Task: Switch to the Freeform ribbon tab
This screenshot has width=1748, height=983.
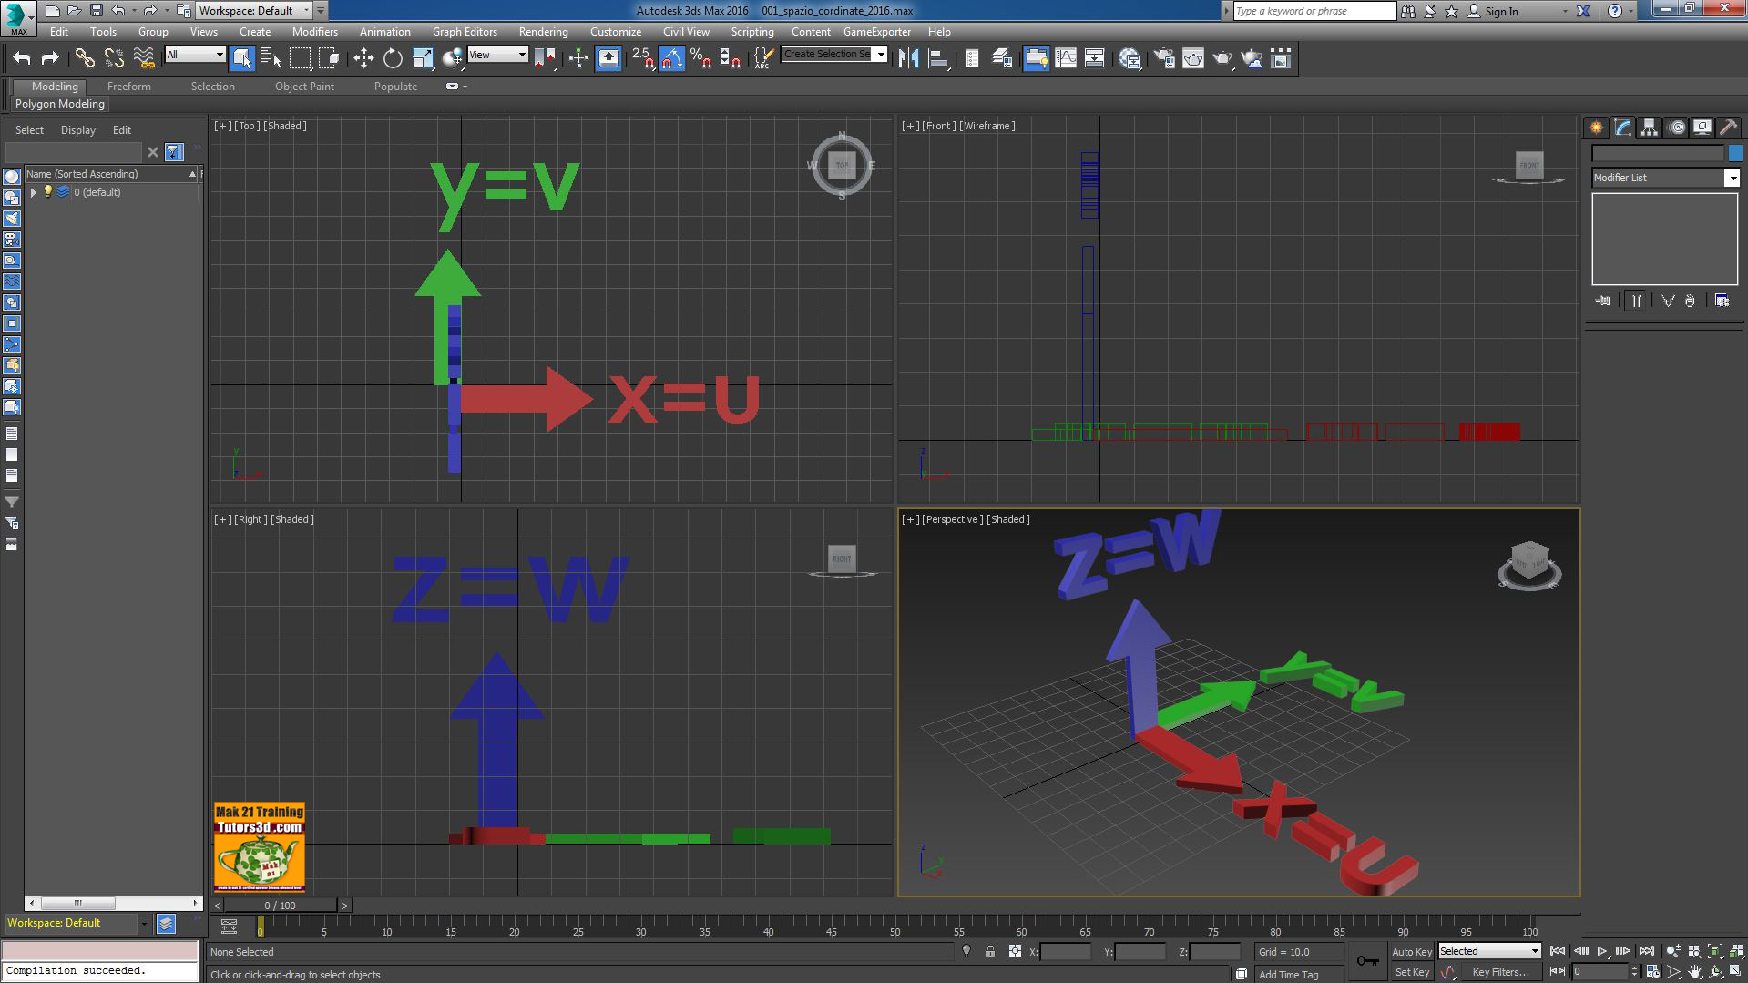Action: point(128,87)
